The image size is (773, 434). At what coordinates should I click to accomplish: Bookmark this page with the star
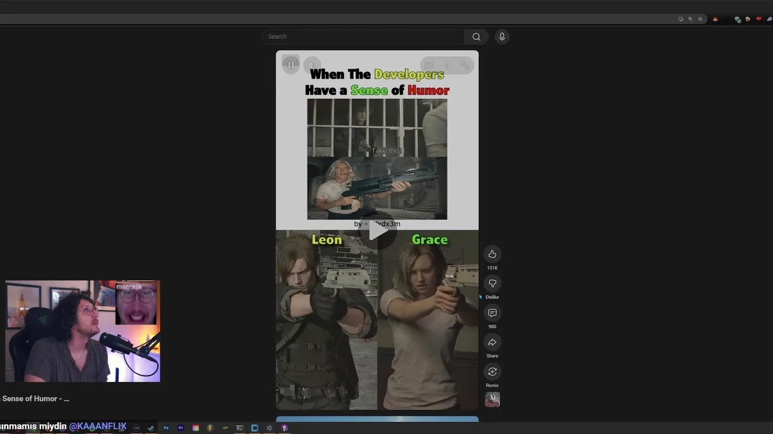click(x=700, y=19)
